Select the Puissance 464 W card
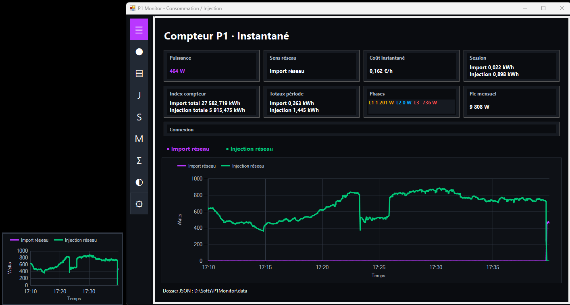 212,66
